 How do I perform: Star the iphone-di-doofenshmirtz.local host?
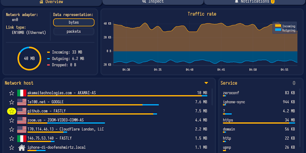point(12,148)
